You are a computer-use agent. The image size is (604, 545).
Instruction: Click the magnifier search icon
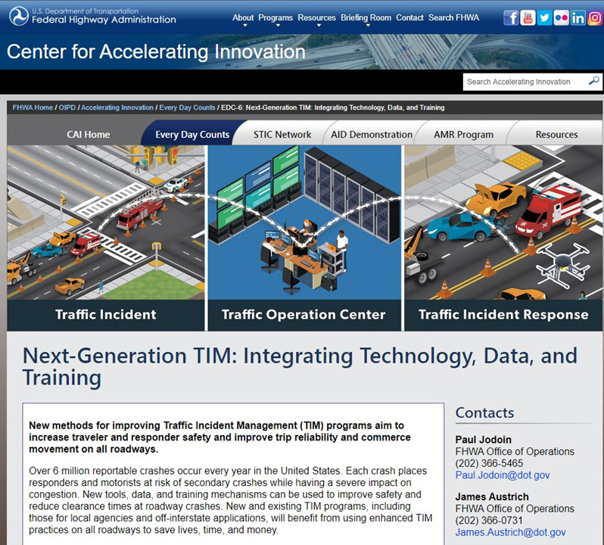(x=594, y=81)
